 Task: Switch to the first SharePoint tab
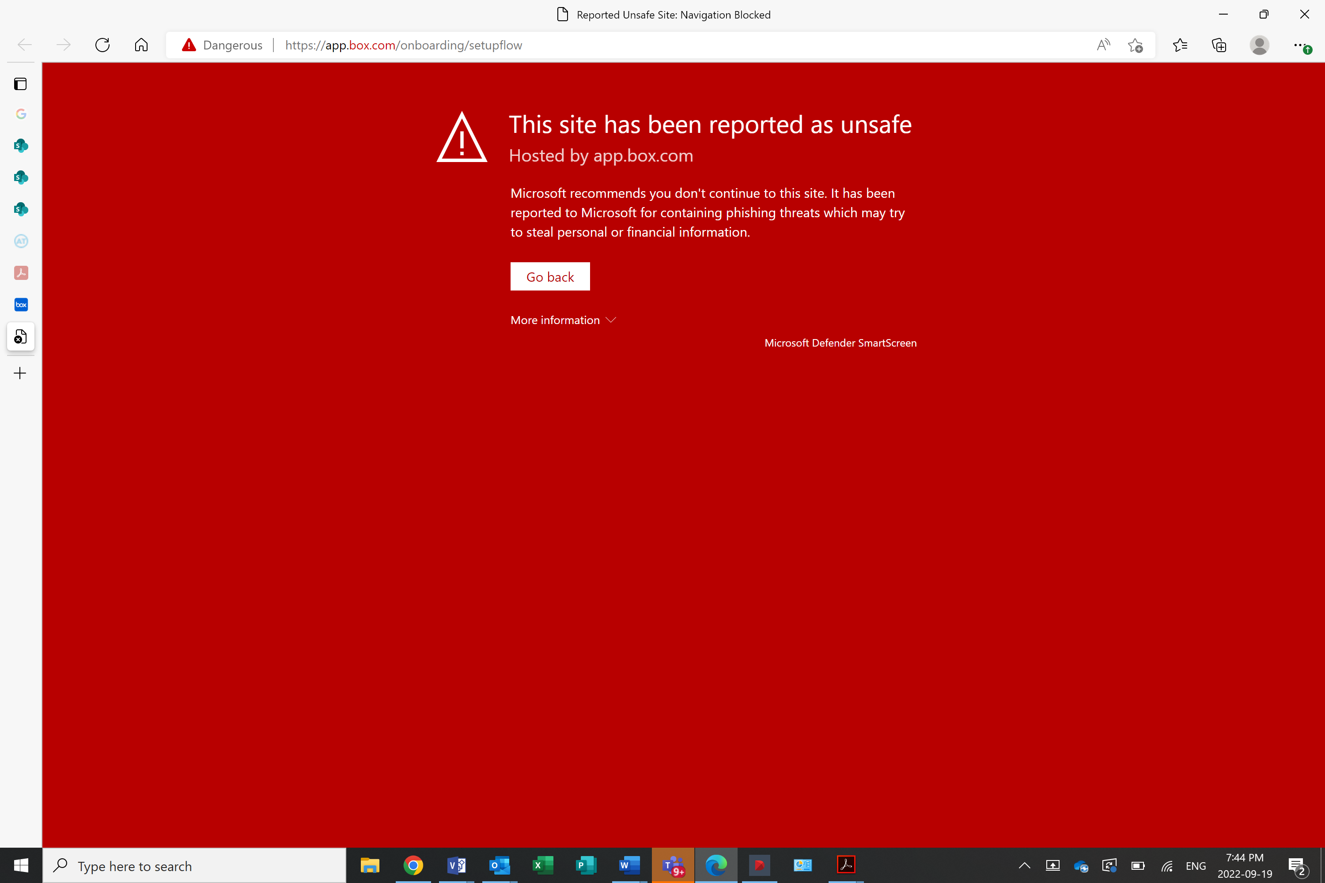point(21,146)
